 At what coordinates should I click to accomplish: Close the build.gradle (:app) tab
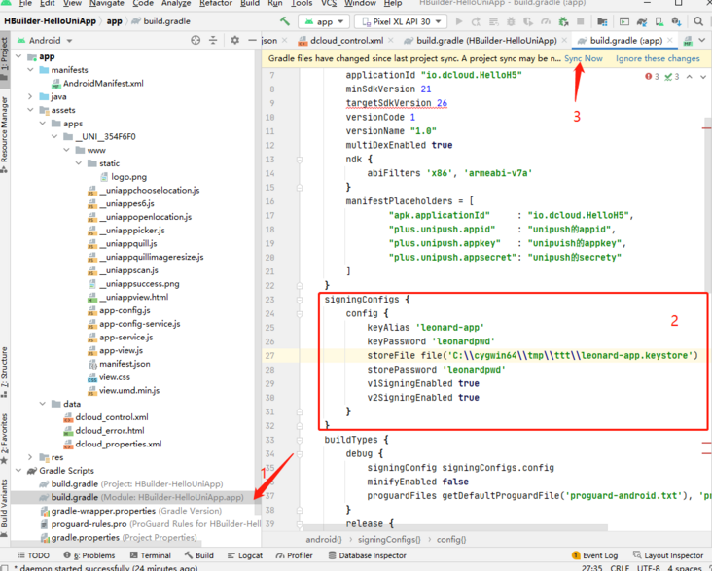pyautogui.click(x=670, y=41)
